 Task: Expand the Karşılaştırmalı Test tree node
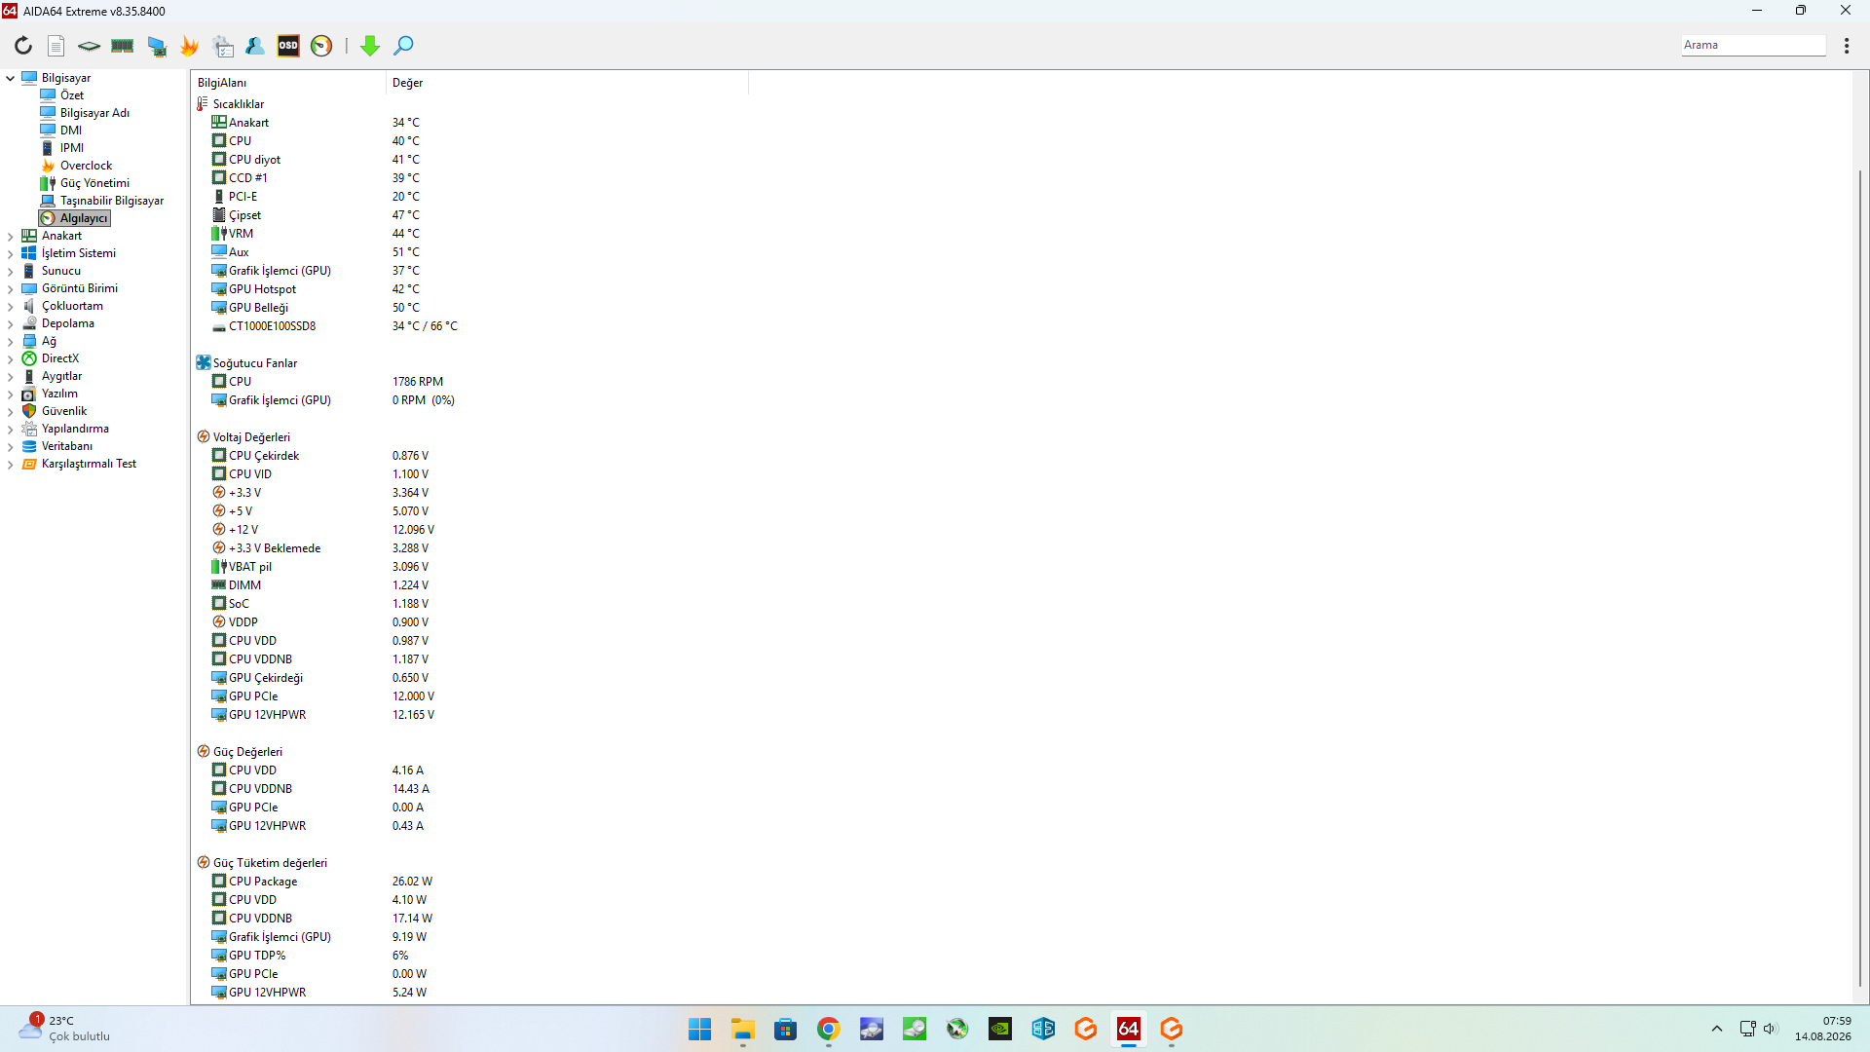11,464
